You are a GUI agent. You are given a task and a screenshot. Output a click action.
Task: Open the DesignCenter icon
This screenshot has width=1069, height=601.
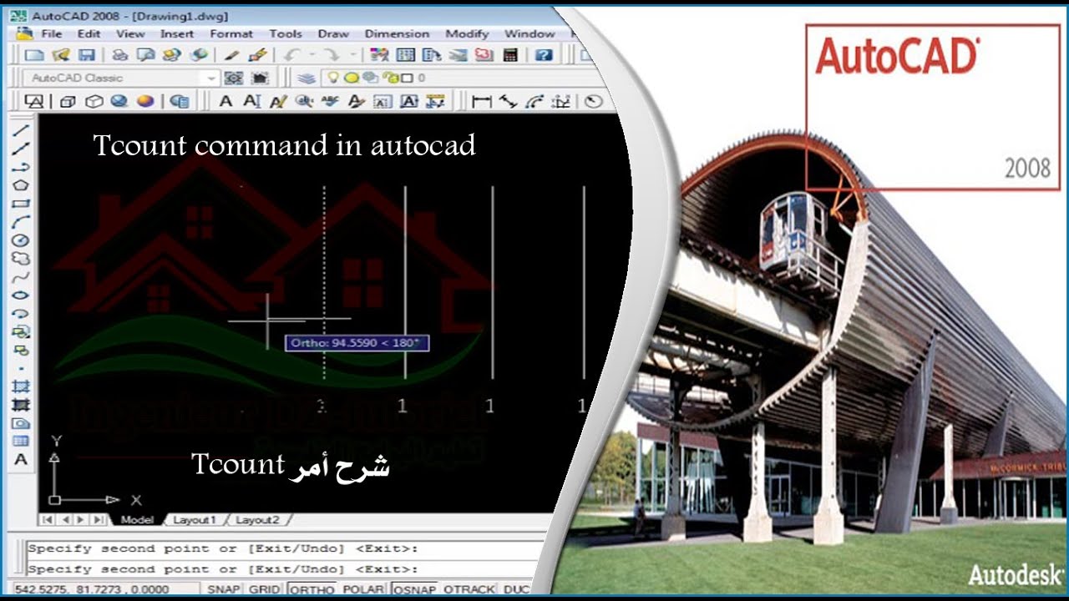click(405, 55)
